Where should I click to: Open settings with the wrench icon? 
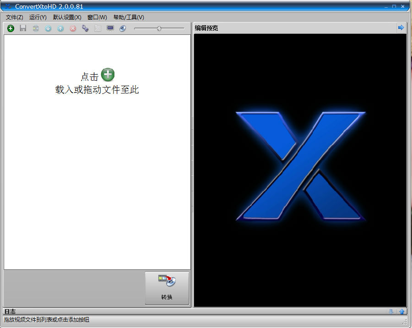pos(85,28)
